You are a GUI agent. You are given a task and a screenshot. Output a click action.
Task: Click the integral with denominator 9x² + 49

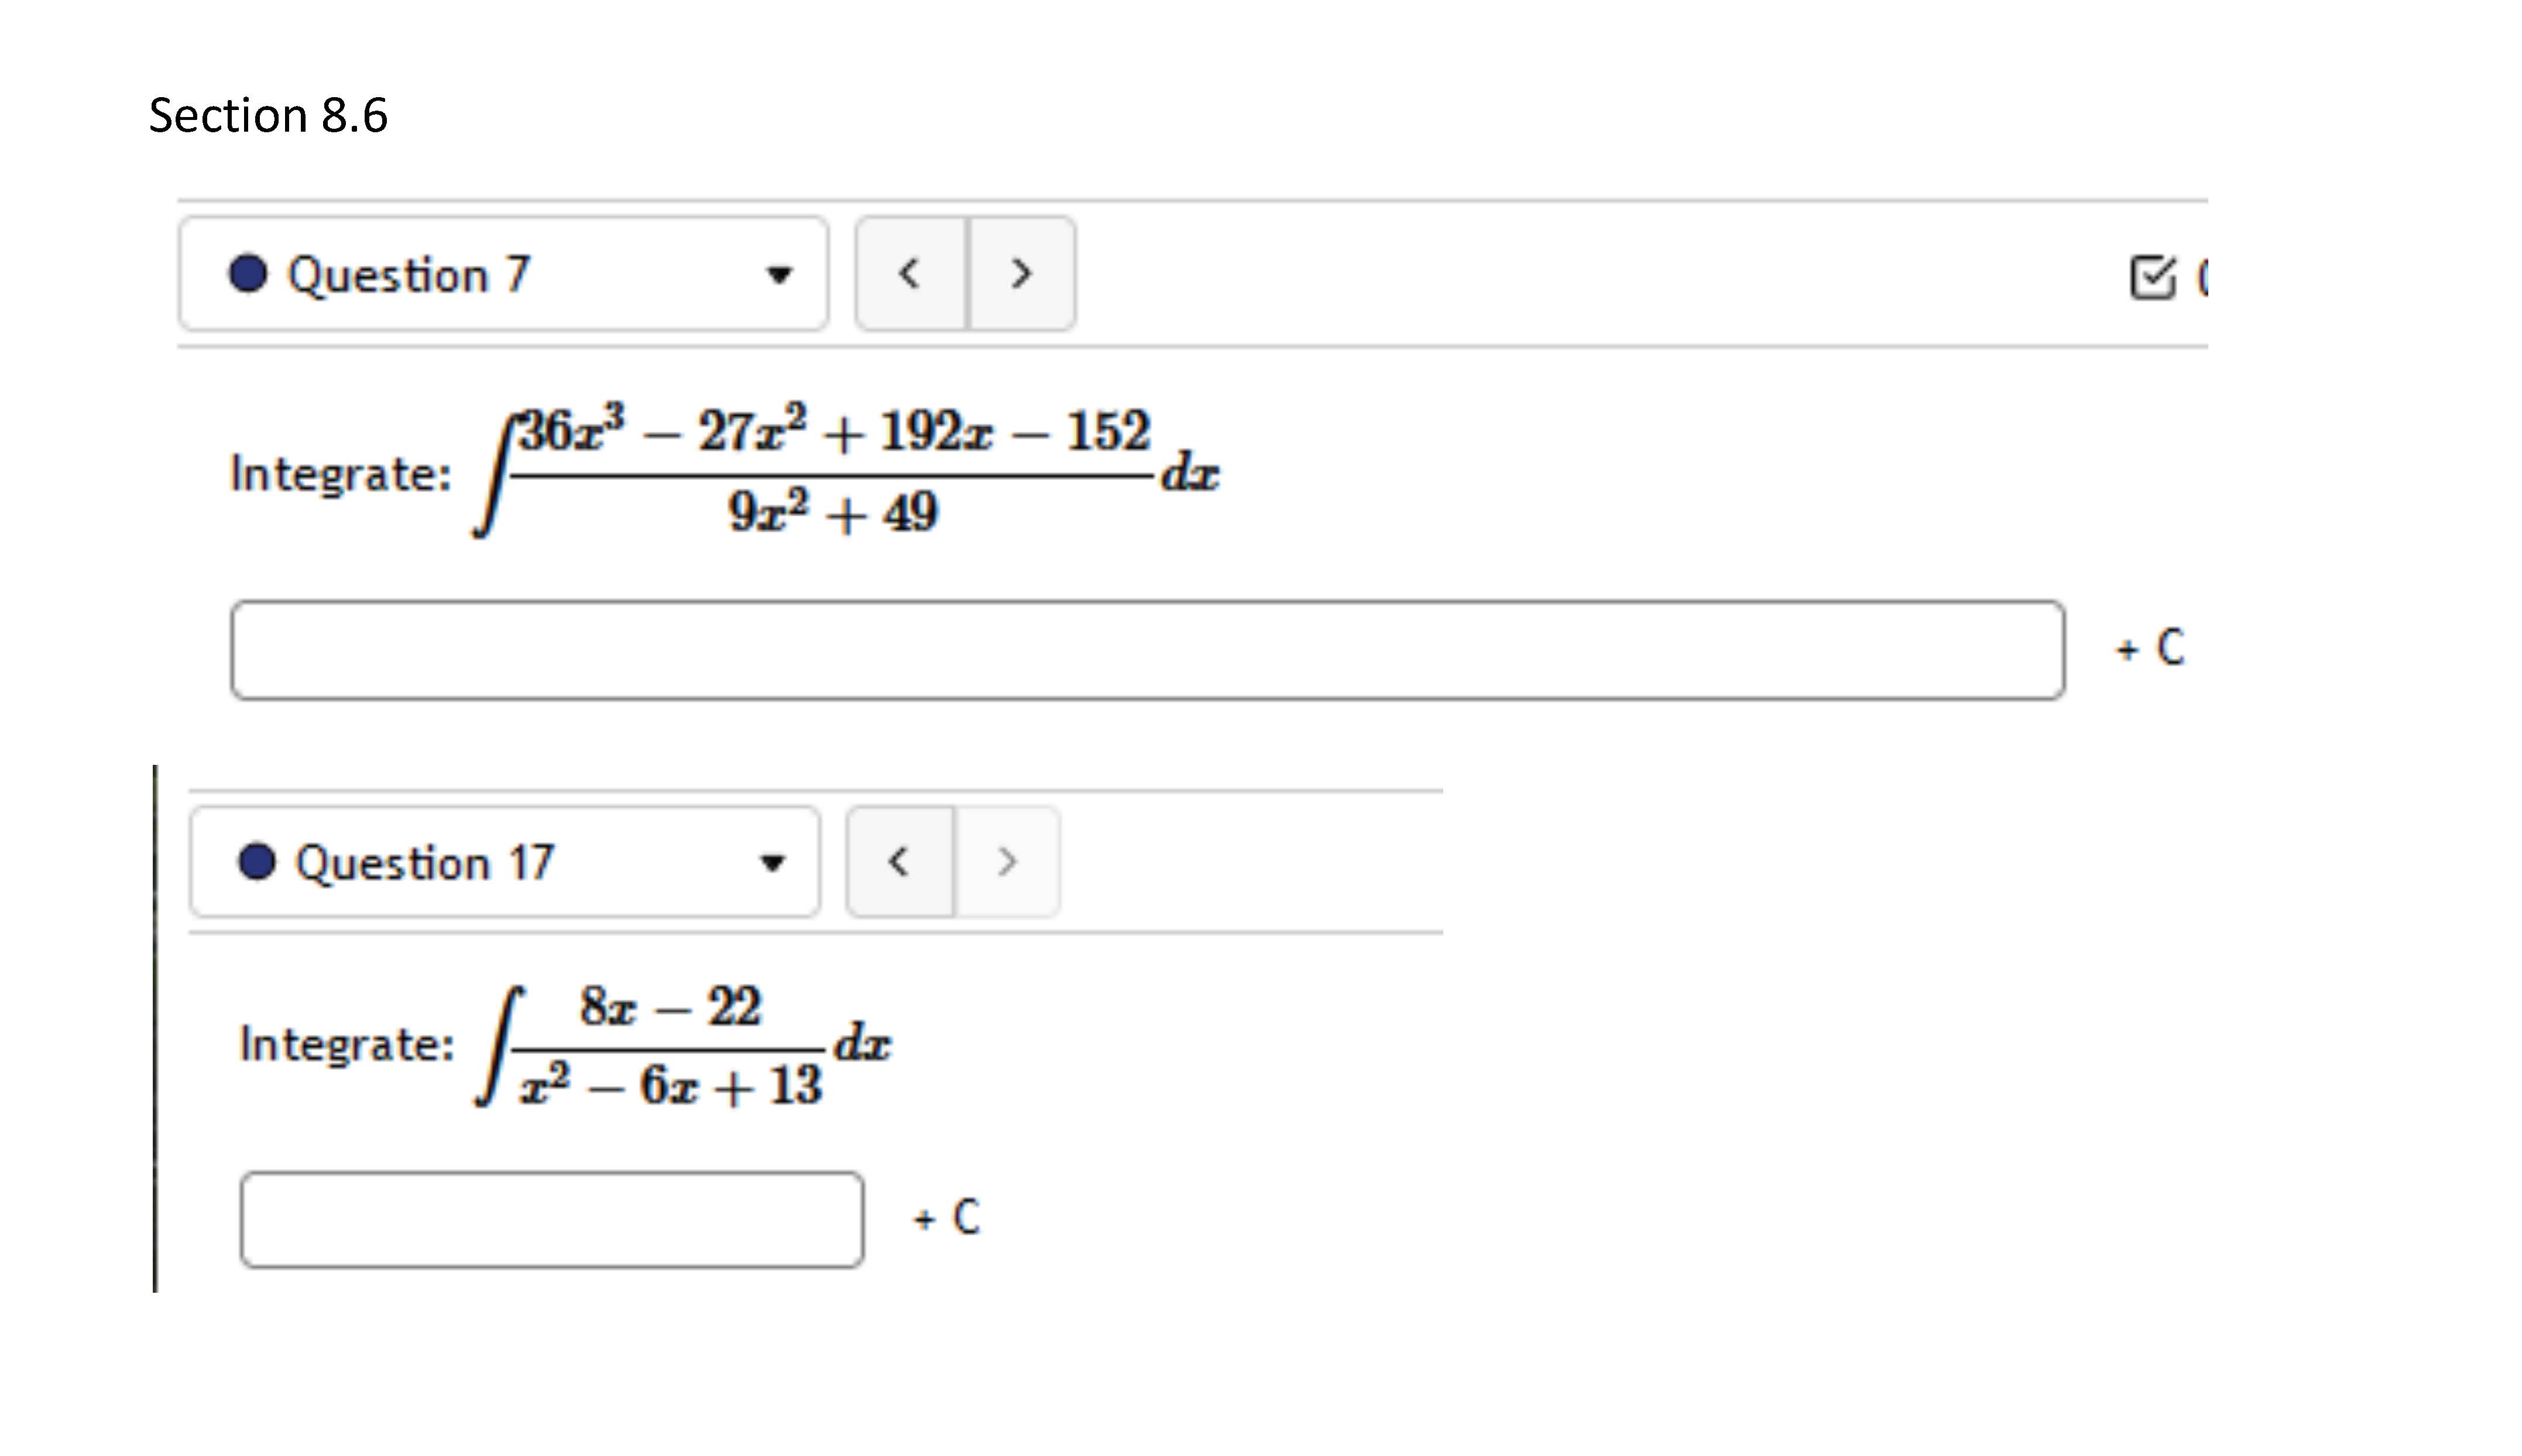(845, 471)
